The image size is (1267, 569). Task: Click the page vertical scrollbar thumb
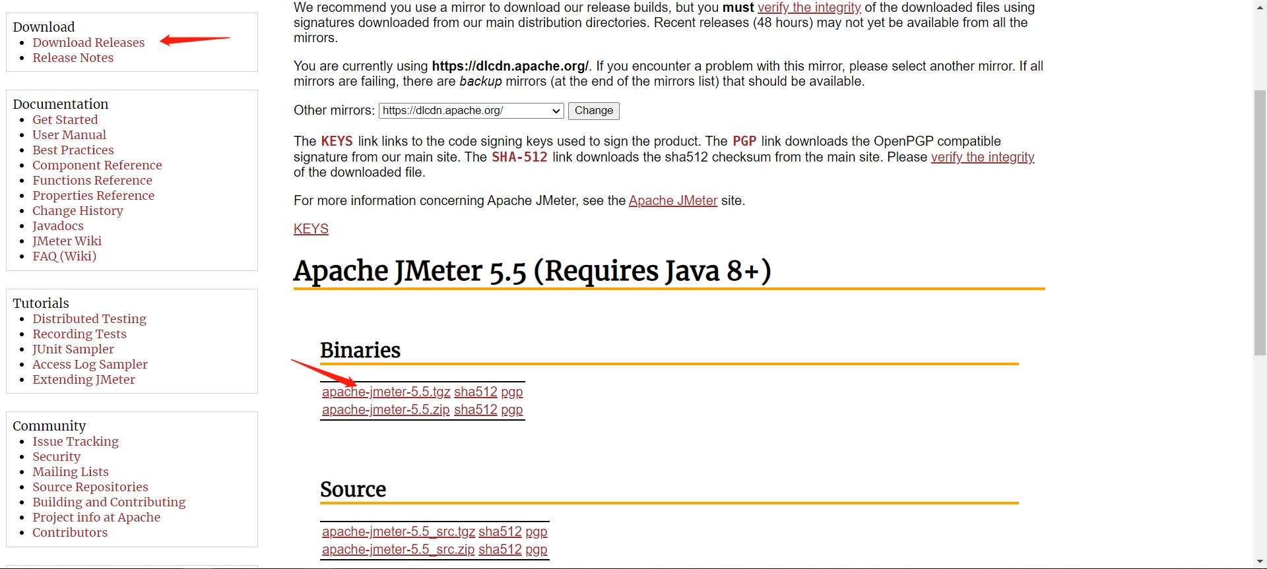[1260, 223]
